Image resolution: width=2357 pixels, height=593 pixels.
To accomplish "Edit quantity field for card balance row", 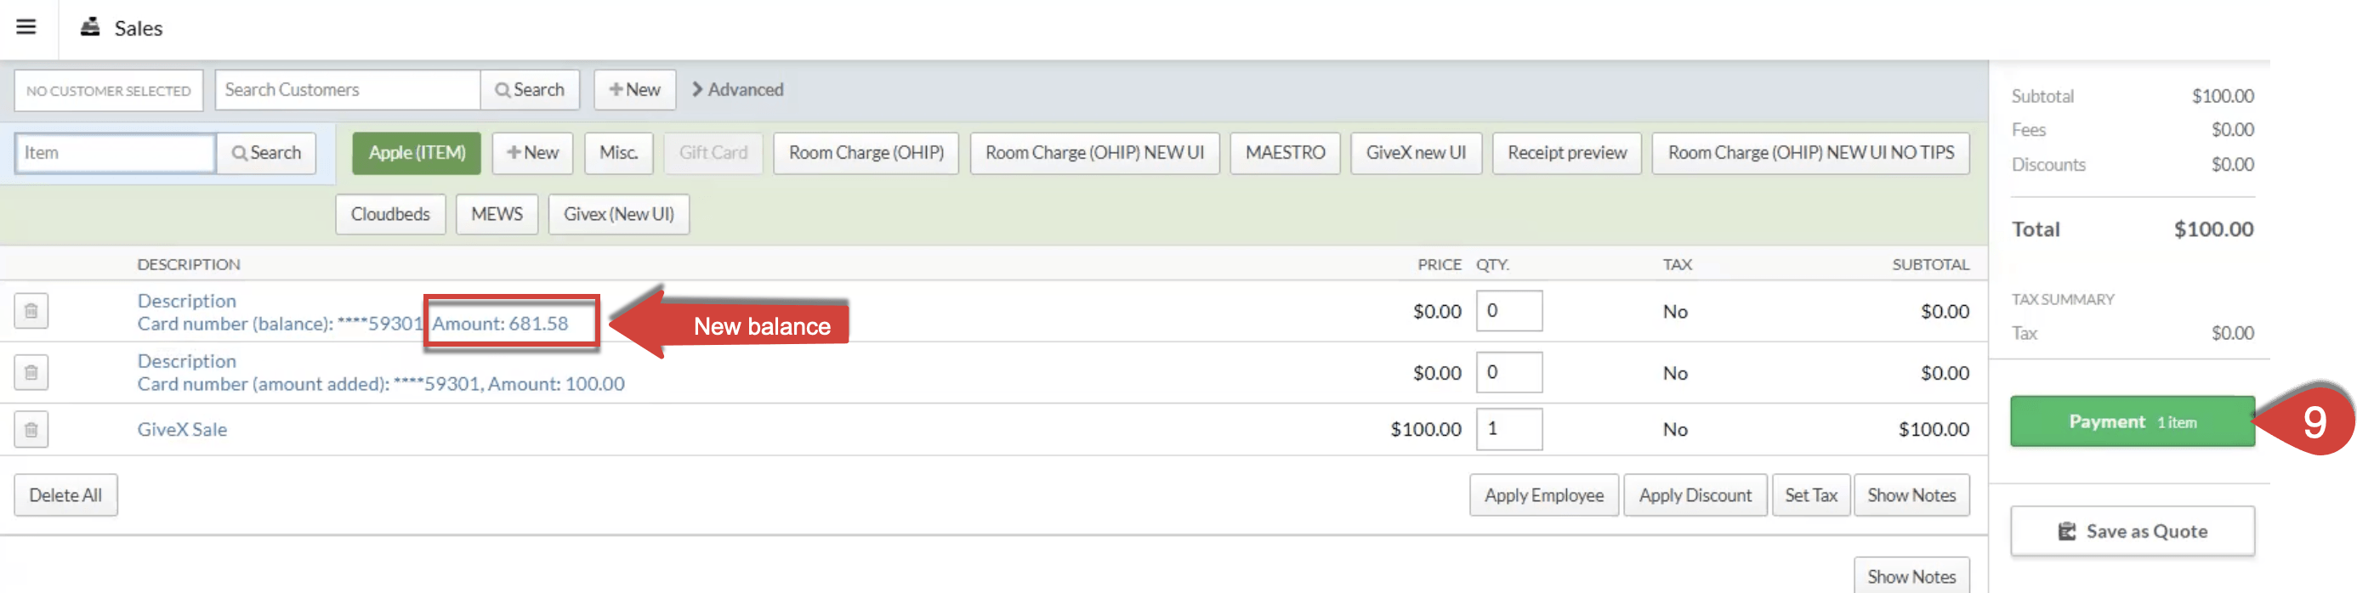I will click(1508, 311).
